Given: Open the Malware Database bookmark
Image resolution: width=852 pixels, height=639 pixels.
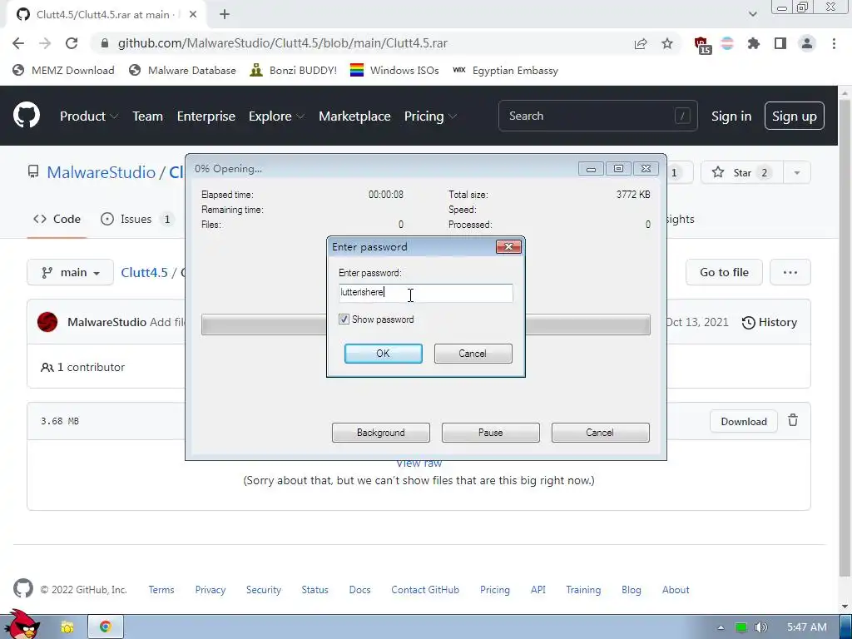Looking at the screenshot, I should pyautogui.click(x=182, y=70).
